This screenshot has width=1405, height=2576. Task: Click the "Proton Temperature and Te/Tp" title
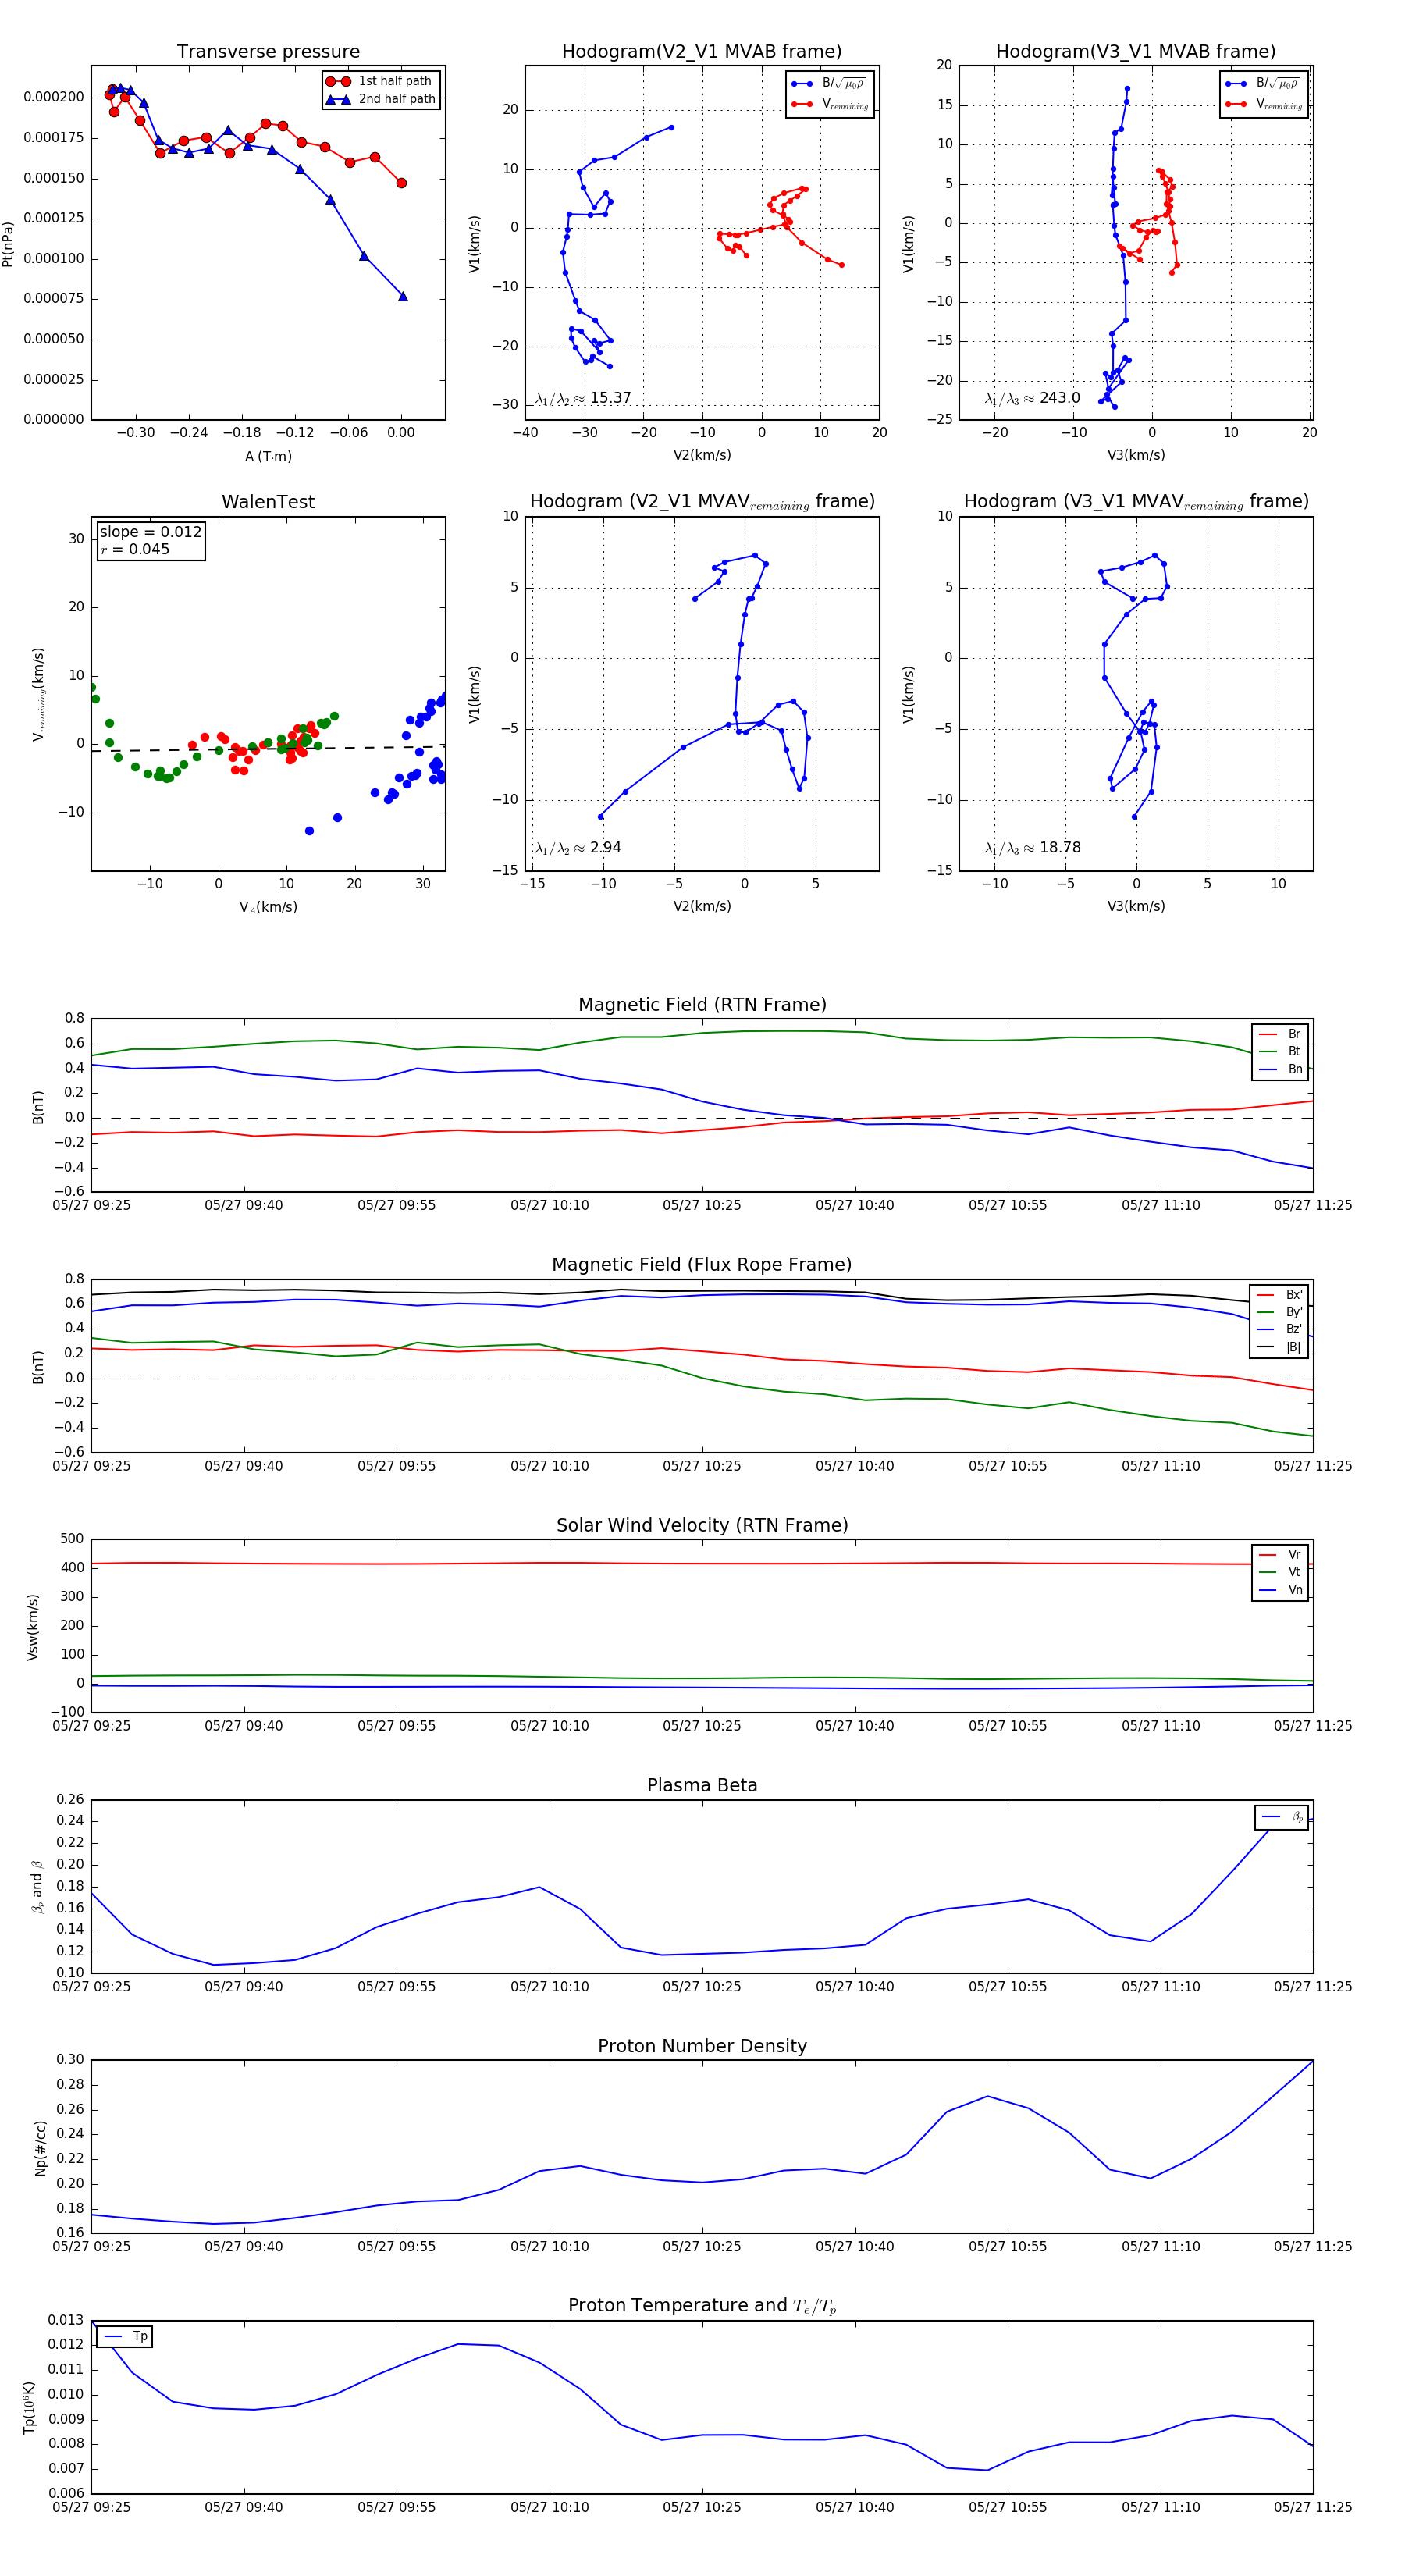click(x=702, y=2306)
